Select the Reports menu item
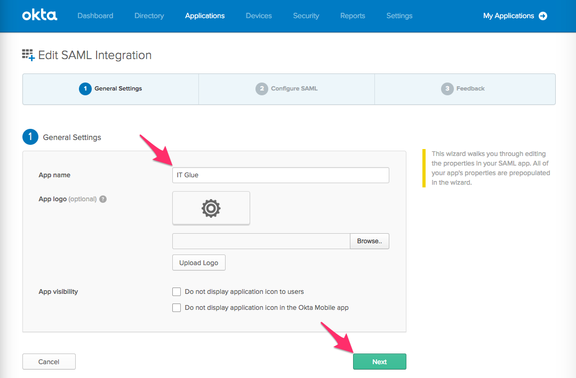This screenshot has width=576, height=378. tap(353, 15)
